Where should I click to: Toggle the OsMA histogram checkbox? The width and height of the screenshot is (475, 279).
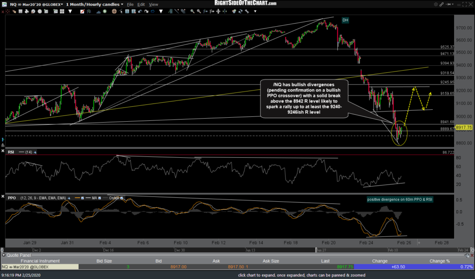click(x=122, y=198)
